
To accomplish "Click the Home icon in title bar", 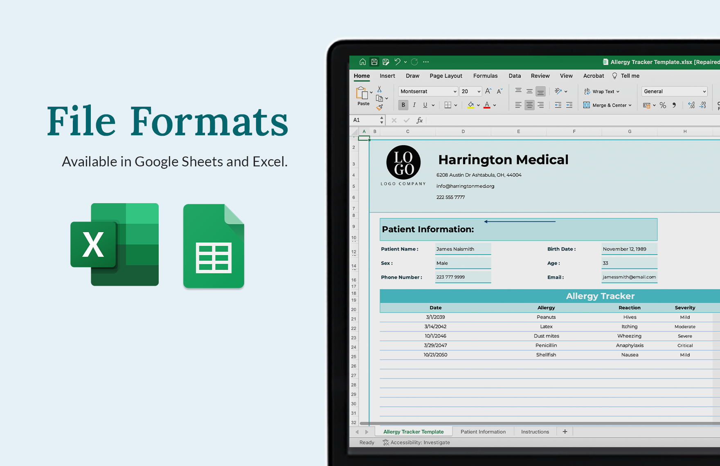I will [362, 62].
